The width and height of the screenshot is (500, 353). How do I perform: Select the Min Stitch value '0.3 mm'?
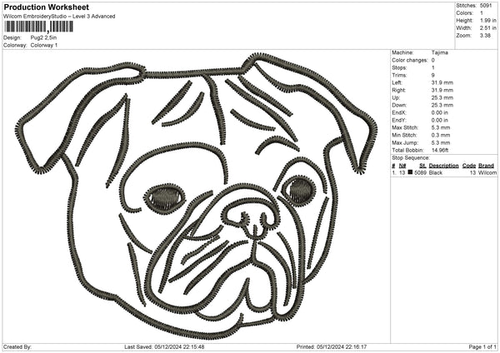(x=441, y=136)
